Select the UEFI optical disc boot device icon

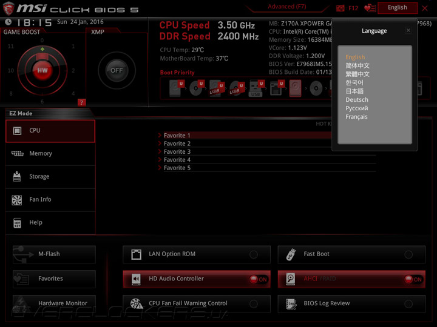(197, 88)
